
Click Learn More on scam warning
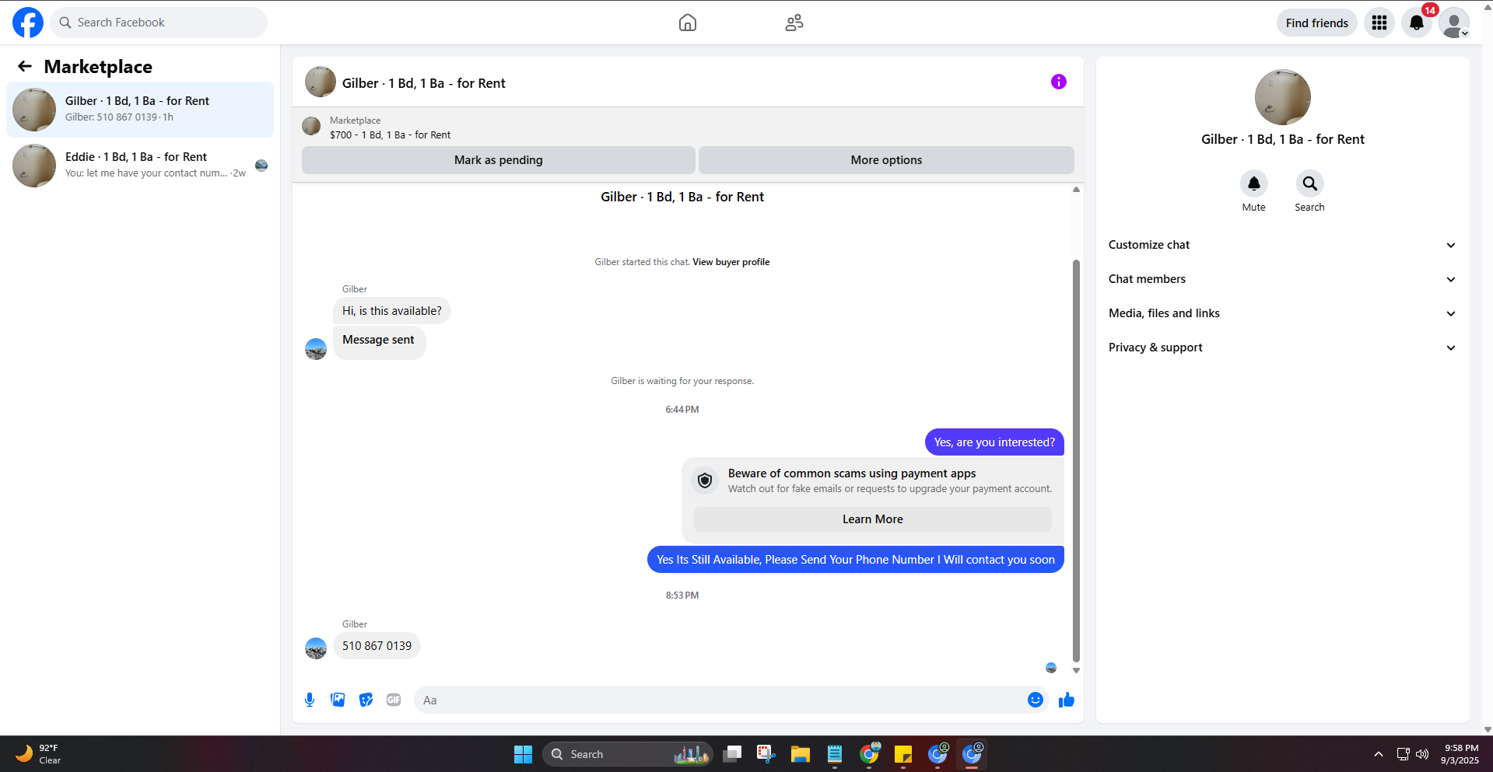(x=873, y=519)
